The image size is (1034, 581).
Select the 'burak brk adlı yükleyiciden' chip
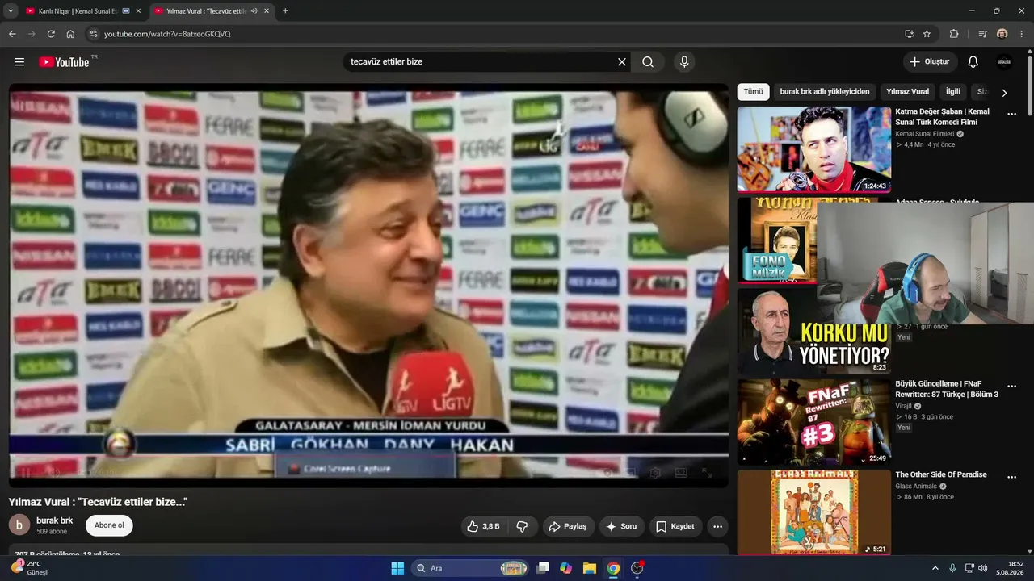click(x=825, y=92)
